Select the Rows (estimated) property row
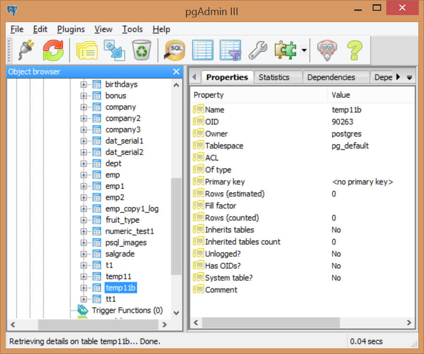The height and width of the screenshot is (354, 424). 302,193
